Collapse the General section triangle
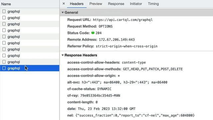 click(x=63, y=13)
